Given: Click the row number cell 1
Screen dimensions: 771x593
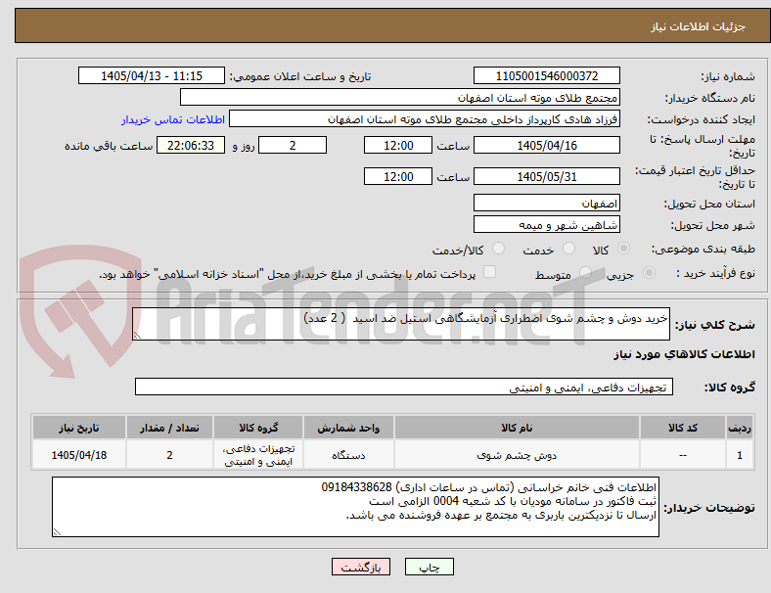Looking at the screenshot, I should (x=739, y=455).
